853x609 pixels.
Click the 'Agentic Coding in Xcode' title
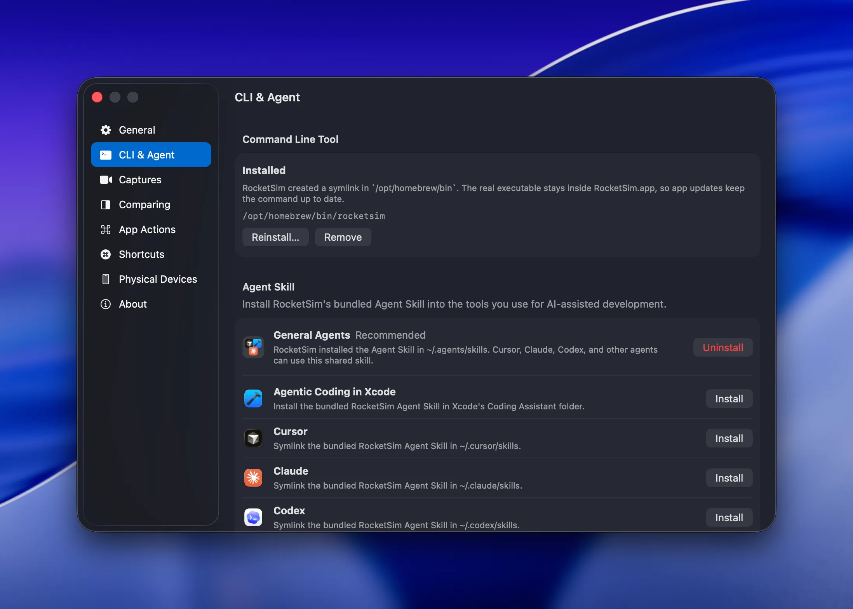[334, 391]
